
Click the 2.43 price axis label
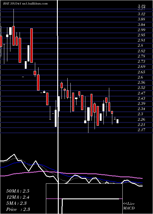click(x=141, y=98)
